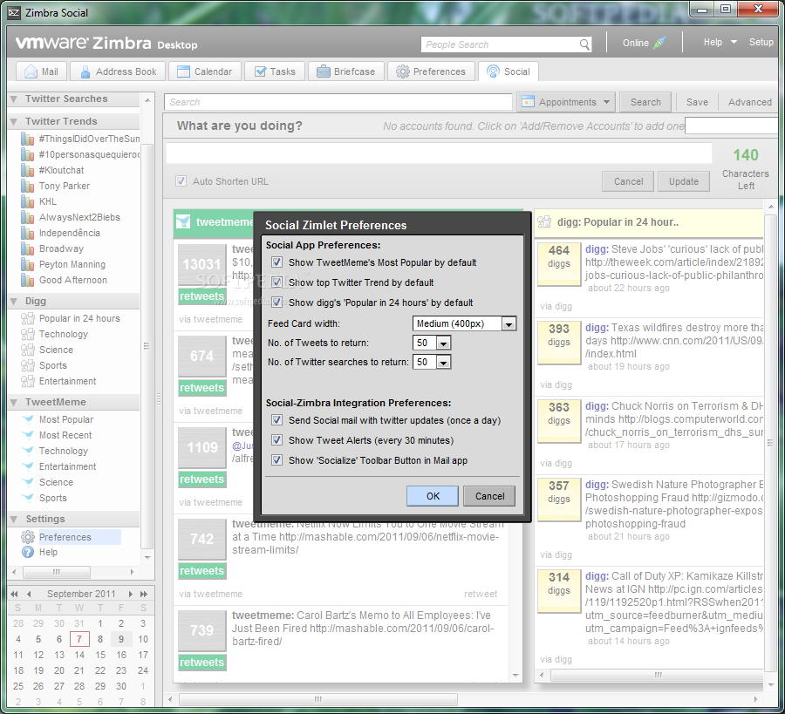Open the Mail tab
Viewport: 785px width, 714px height.
pyautogui.click(x=42, y=71)
